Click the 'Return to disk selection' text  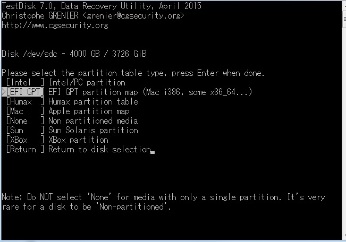point(99,149)
